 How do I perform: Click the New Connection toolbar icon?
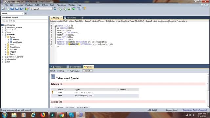3,9
